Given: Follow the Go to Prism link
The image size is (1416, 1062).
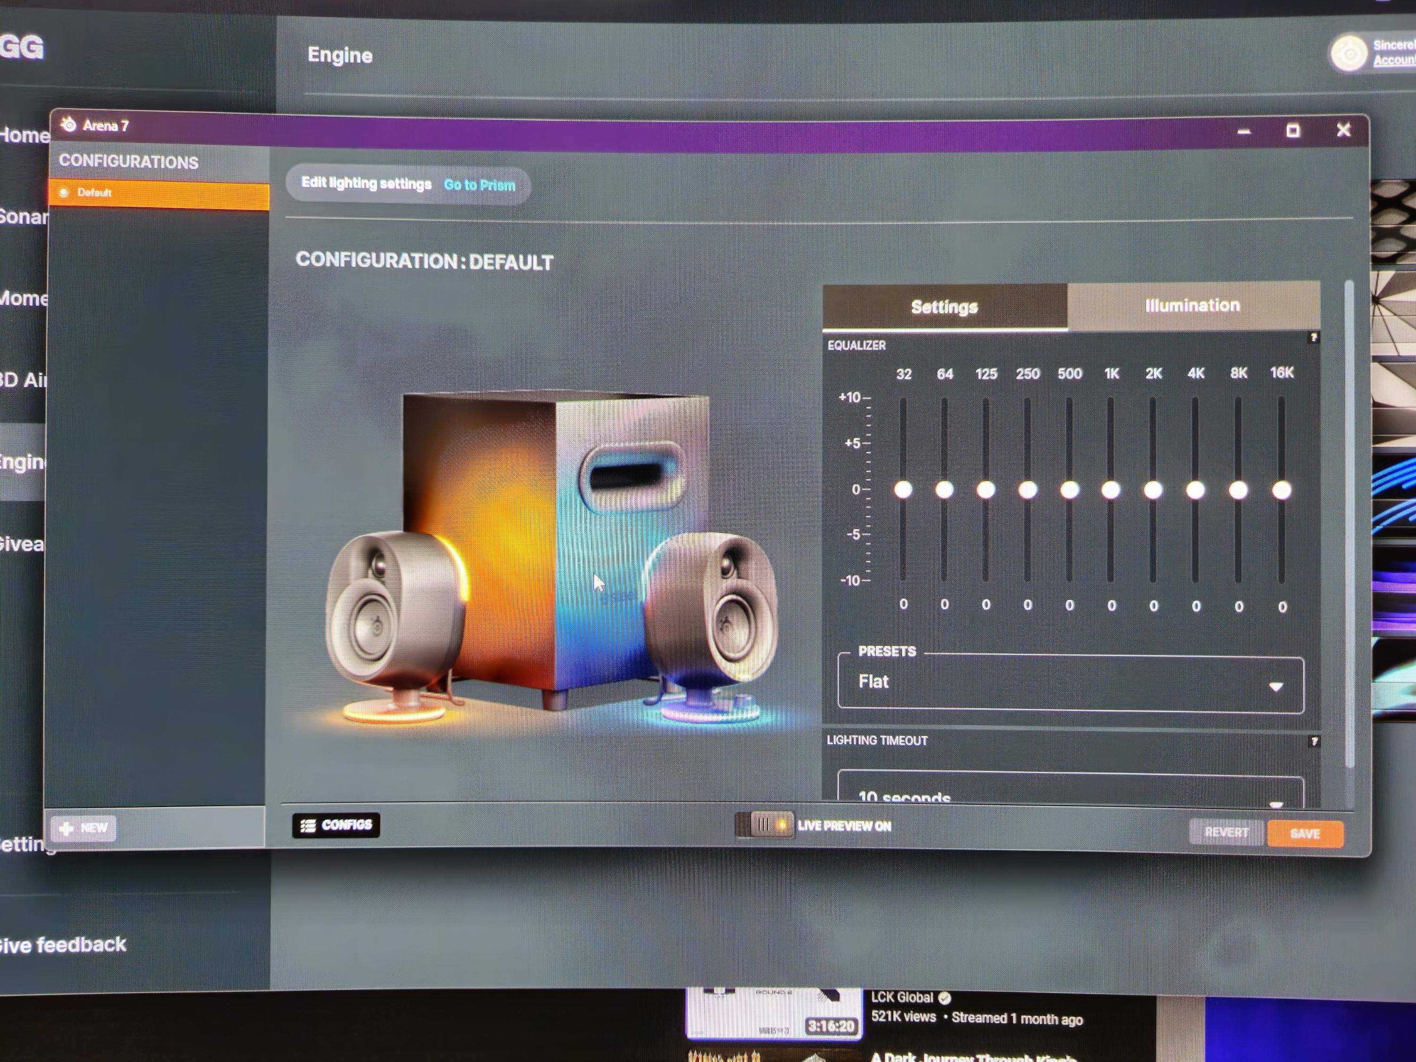Looking at the screenshot, I should [x=480, y=185].
